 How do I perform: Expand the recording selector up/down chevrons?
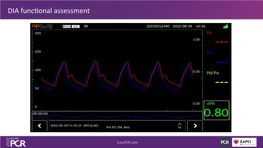click(x=179, y=126)
